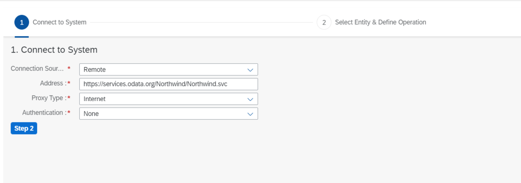Click the Connection Source field label
Image resolution: width=521 pixels, height=183 pixels.
coord(37,69)
